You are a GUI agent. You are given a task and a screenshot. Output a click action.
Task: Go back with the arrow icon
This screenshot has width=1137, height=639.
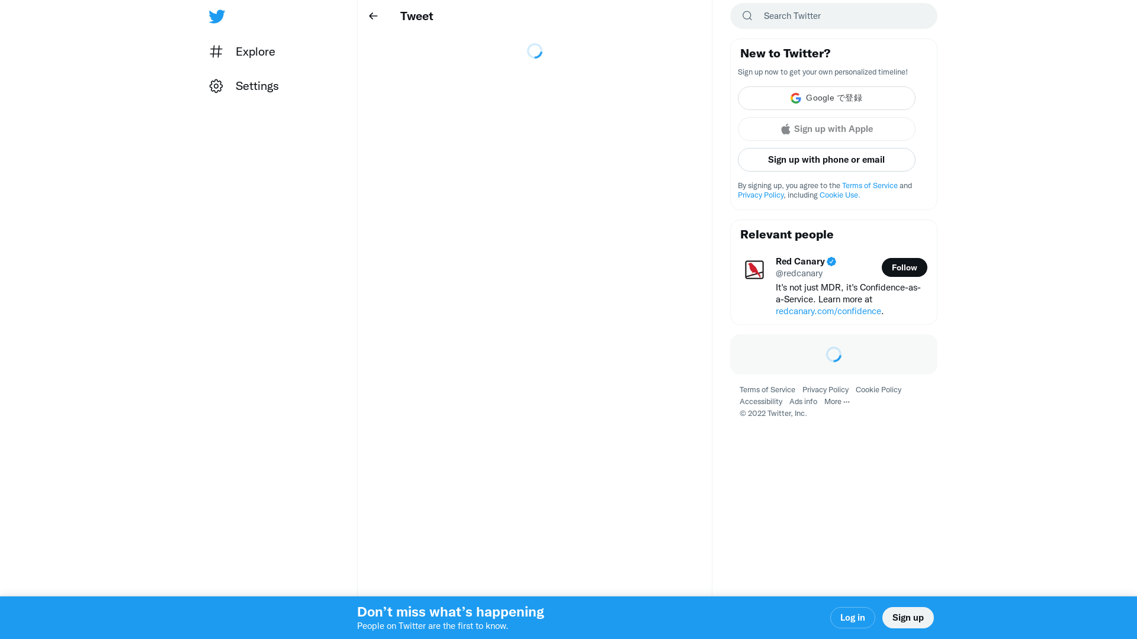click(x=373, y=17)
